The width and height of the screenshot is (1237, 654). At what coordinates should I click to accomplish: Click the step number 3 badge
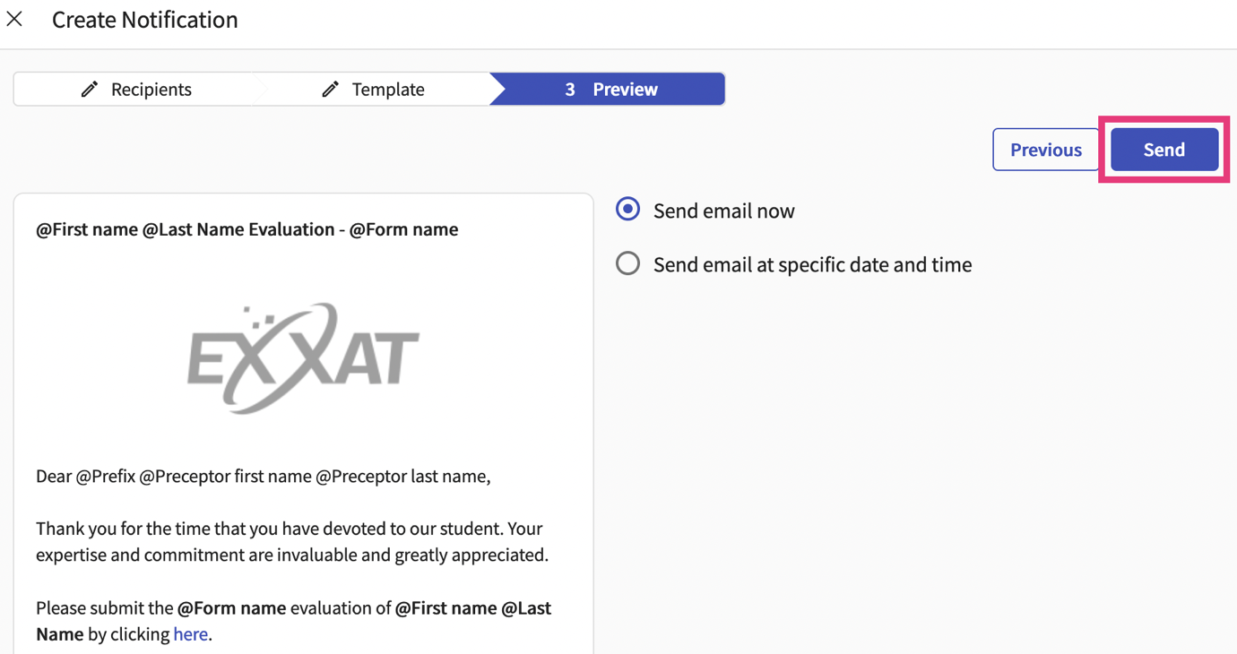coord(569,89)
